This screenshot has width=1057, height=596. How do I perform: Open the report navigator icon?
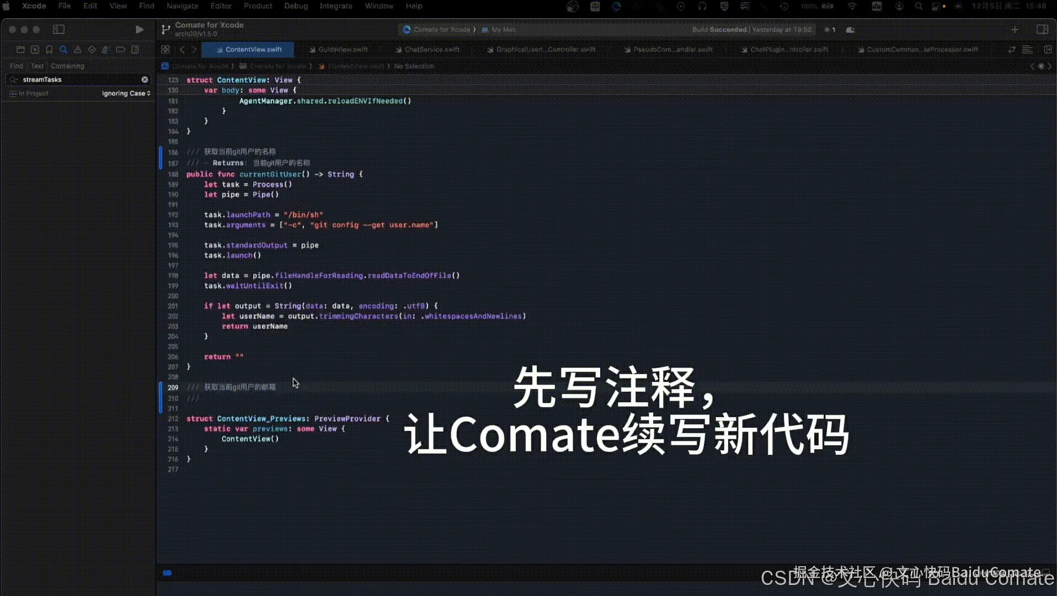[x=135, y=50]
